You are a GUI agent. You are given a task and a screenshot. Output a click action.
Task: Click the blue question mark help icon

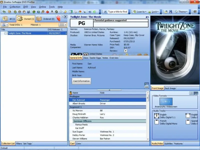(90, 12)
